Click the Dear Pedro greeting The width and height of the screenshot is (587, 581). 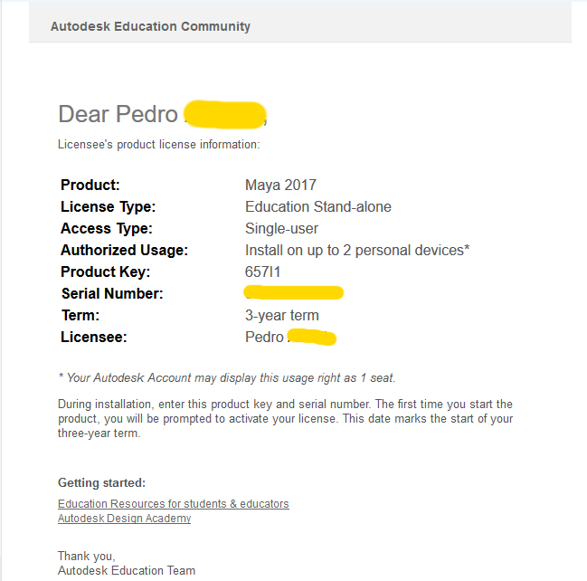118,114
